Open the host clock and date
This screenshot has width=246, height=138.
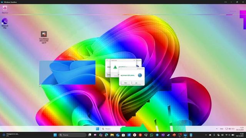click(240, 135)
